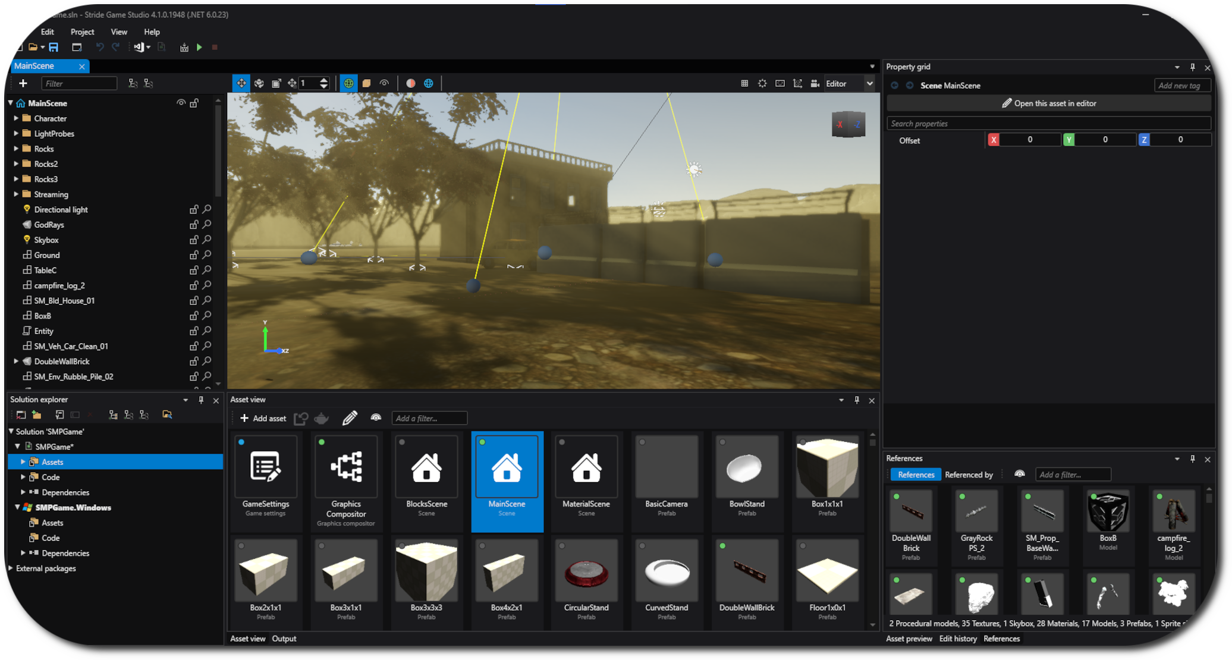1232x660 pixels.
Task: Click the blue Z offset label
Action: coord(1144,140)
